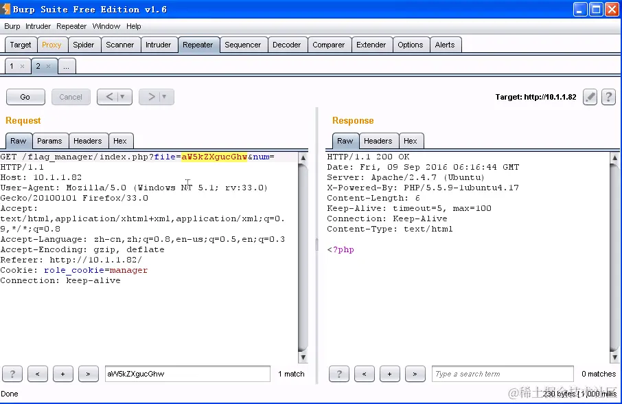Open the back-history dropdown arrow
Screen dimensions: 622x404
pos(123,97)
